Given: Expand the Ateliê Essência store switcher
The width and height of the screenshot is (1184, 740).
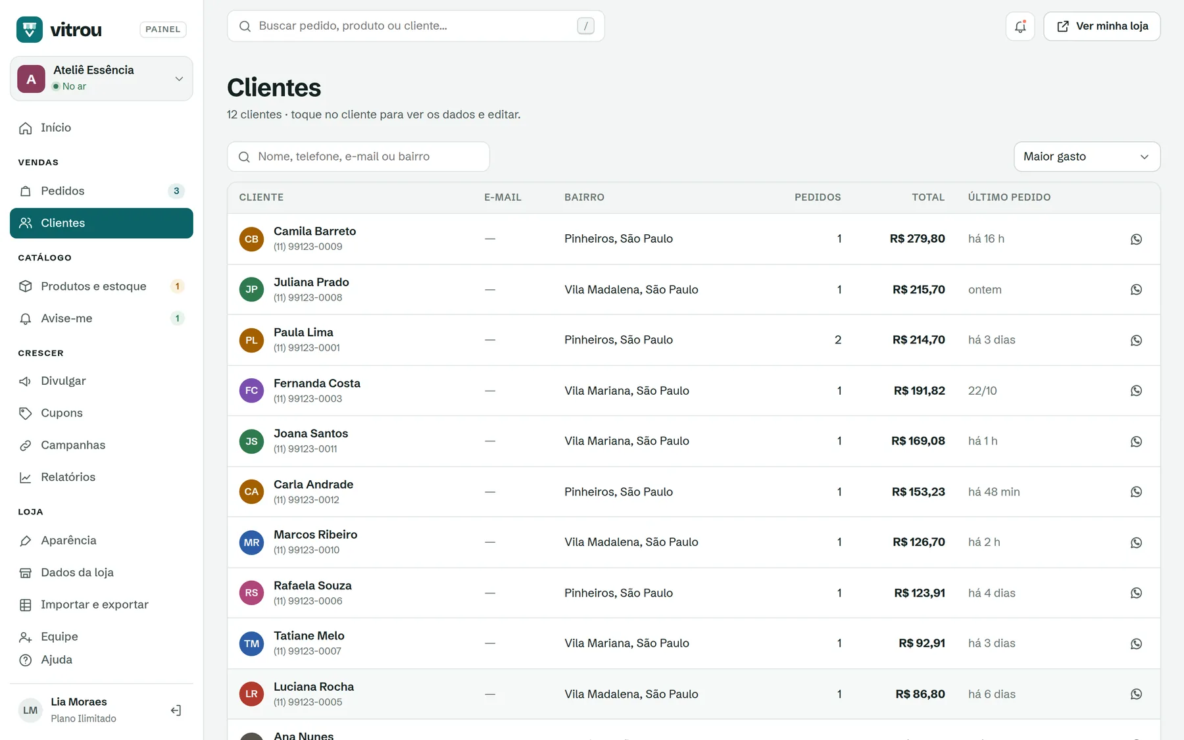Looking at the screenshot, I should (x=101, y=78).
